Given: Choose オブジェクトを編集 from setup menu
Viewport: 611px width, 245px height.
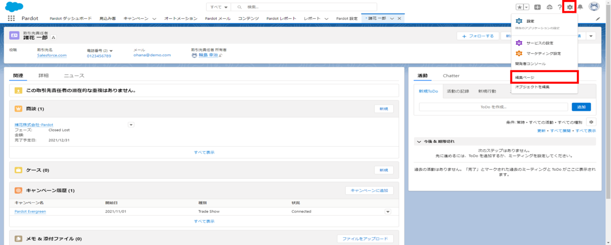Looking at the screenshot, I should pyautogui.click(x=532, y=87).
